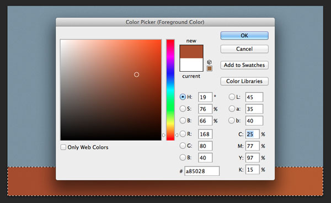Select the S saturation radio button

[183, 109]
